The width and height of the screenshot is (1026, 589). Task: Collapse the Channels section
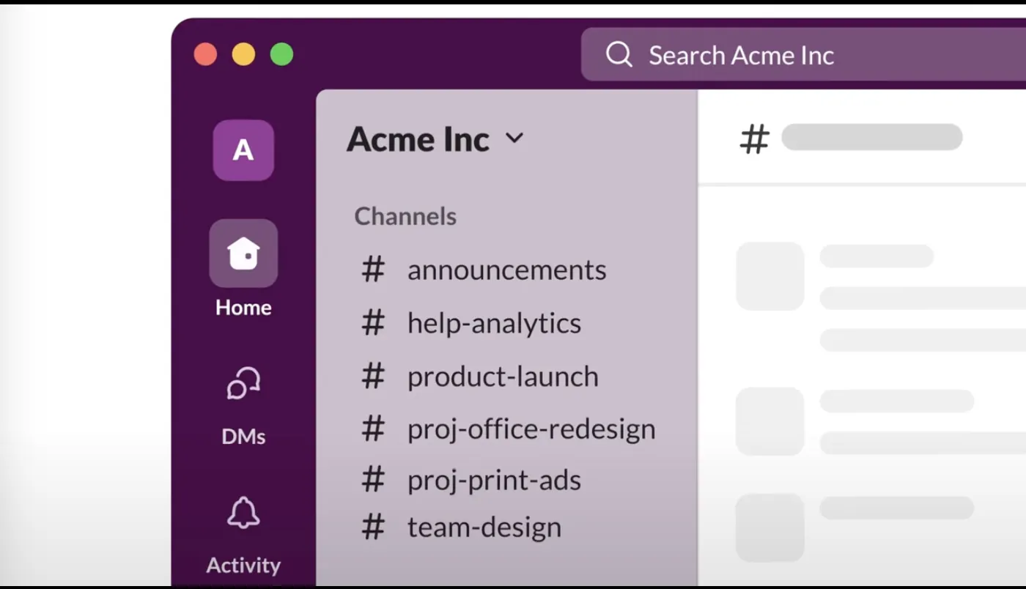pos(405,216)
